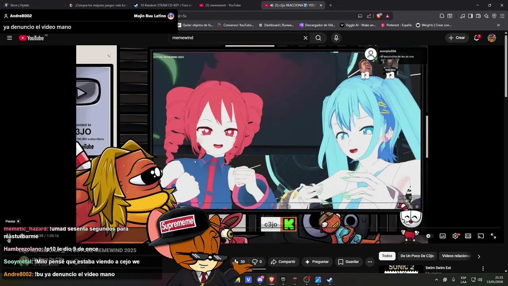This screenshot has width=508, height=286.
Task: Open the YouTube guide hamburger menu
Action: pos(10,38)
